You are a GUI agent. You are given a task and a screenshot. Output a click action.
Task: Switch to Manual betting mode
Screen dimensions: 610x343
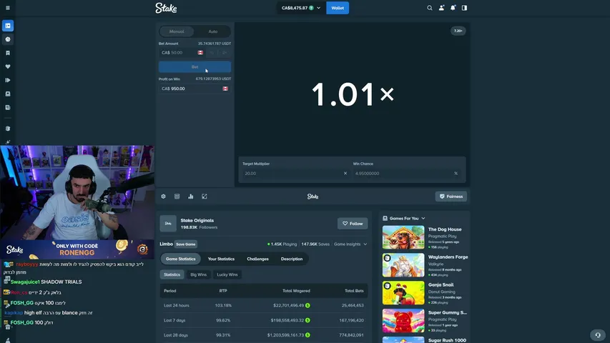click(x=177, y=31)
